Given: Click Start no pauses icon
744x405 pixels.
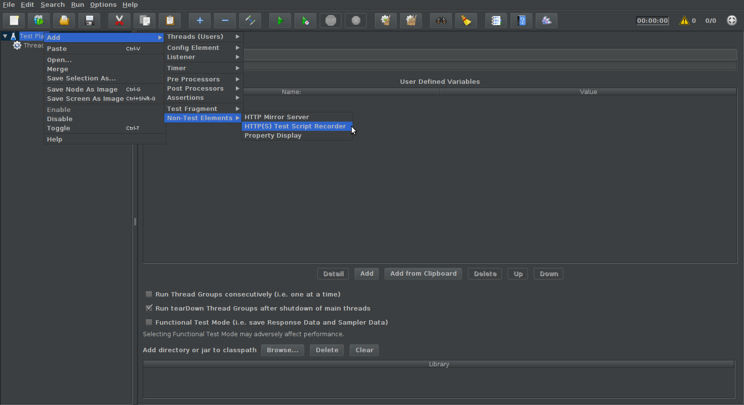Looking at the screenshot, I should [x=305, y=20].
